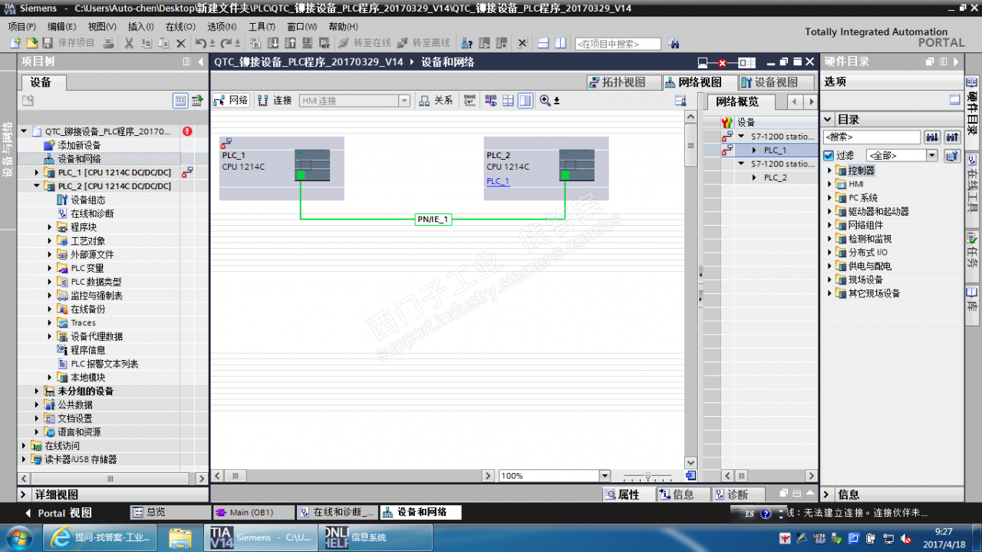Toggle 连接 connections mode button
This screenshot has width=982, height=552.
(275, 101)
